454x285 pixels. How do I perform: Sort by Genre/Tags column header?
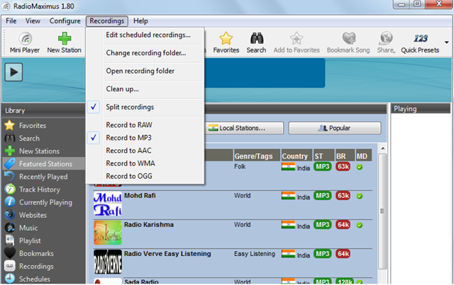coord(257,156)
